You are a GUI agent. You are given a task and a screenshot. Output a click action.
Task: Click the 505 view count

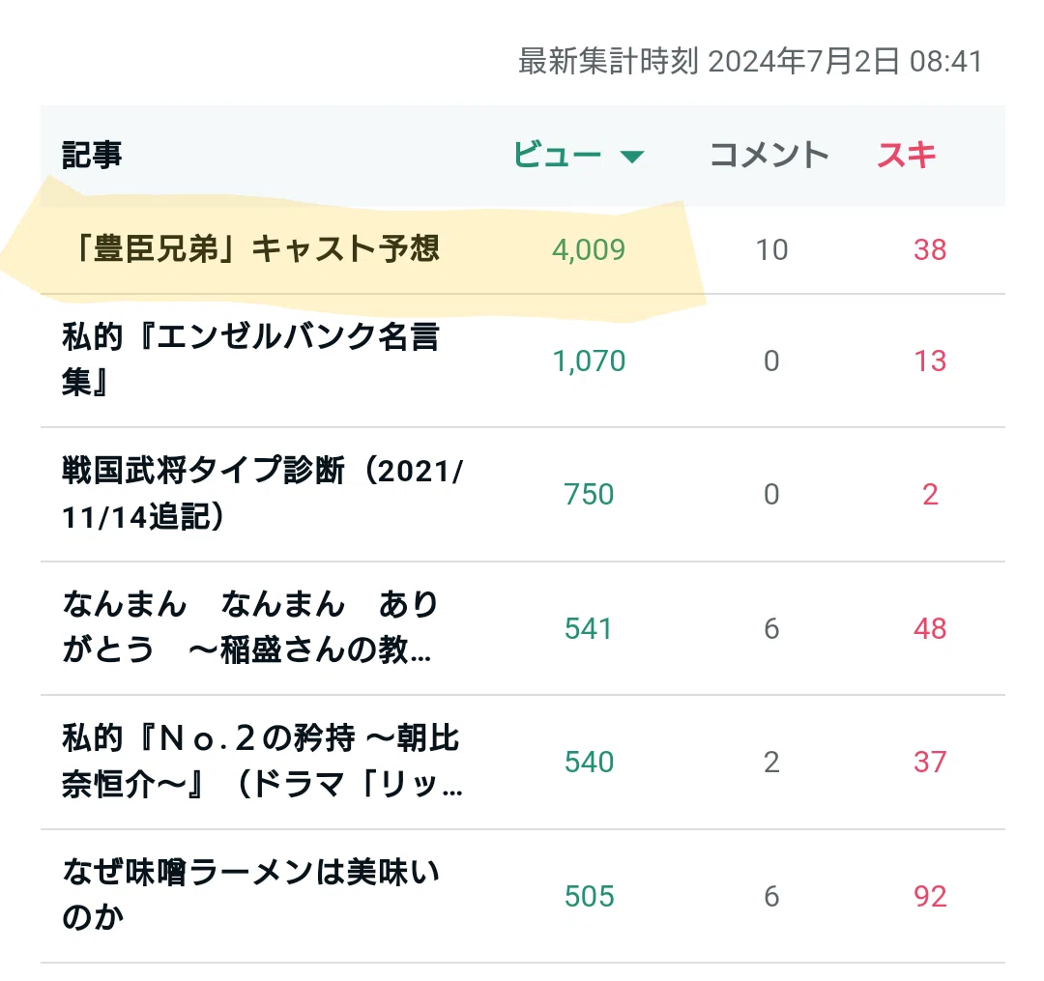[x=590, y=897]
